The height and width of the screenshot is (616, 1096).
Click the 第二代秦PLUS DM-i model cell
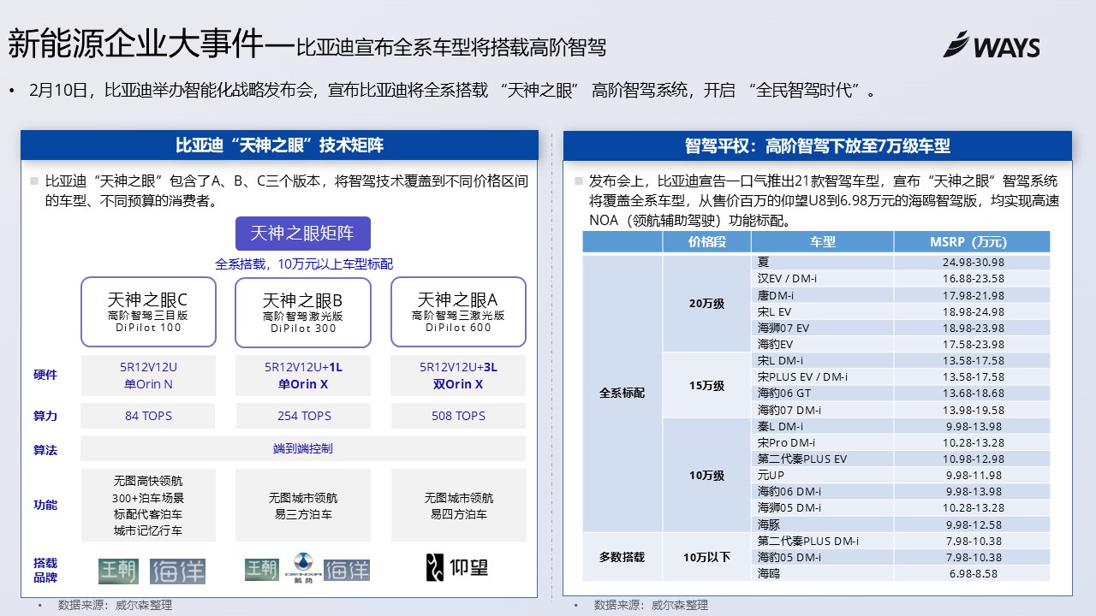point(823,541)
